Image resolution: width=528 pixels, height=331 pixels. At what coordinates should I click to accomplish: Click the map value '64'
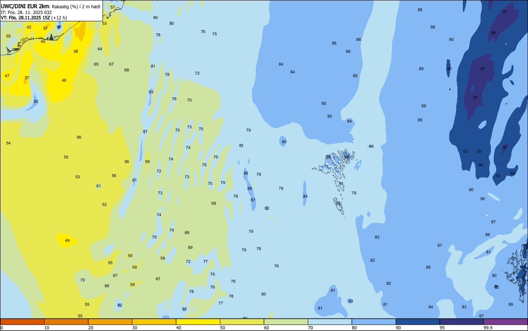[x=100, y=49]
